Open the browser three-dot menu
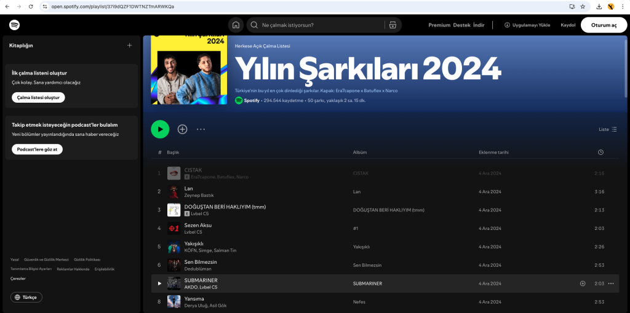Image resolution: width=630 pixels, height=313 pixels. [x=622, y=6]
